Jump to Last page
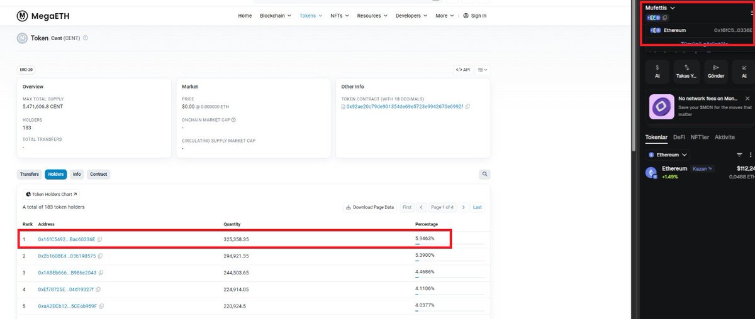Viewport: 755px width, 319px height. click(x=478, y=207)
